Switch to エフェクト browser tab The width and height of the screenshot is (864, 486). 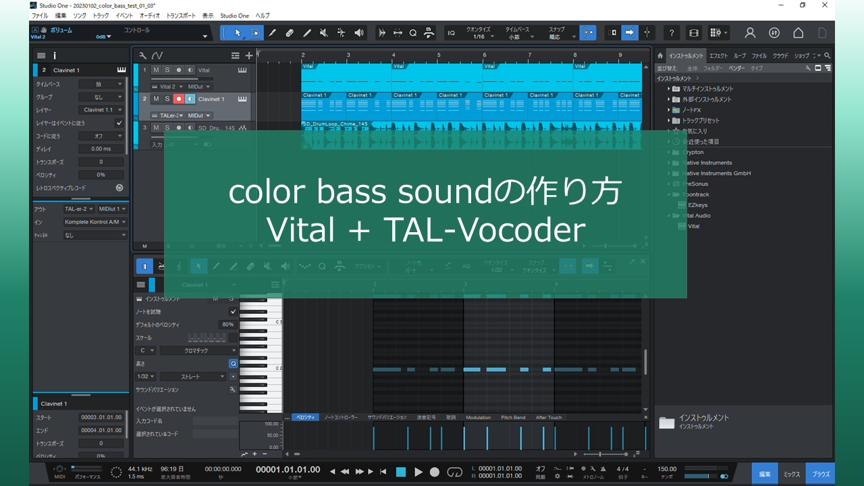(718, 55)
